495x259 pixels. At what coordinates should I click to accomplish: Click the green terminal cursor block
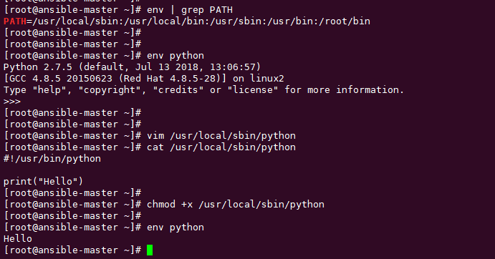click(150, 250)
